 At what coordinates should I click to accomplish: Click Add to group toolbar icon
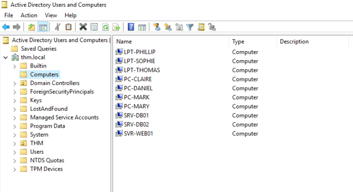pyautogui.click(x=212, y=27)
